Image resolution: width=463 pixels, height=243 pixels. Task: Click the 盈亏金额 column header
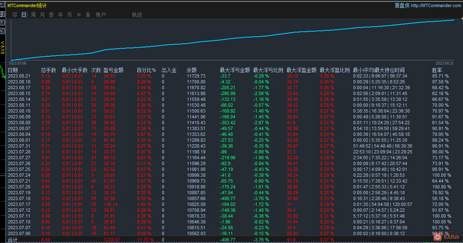[x=113, y=70]
